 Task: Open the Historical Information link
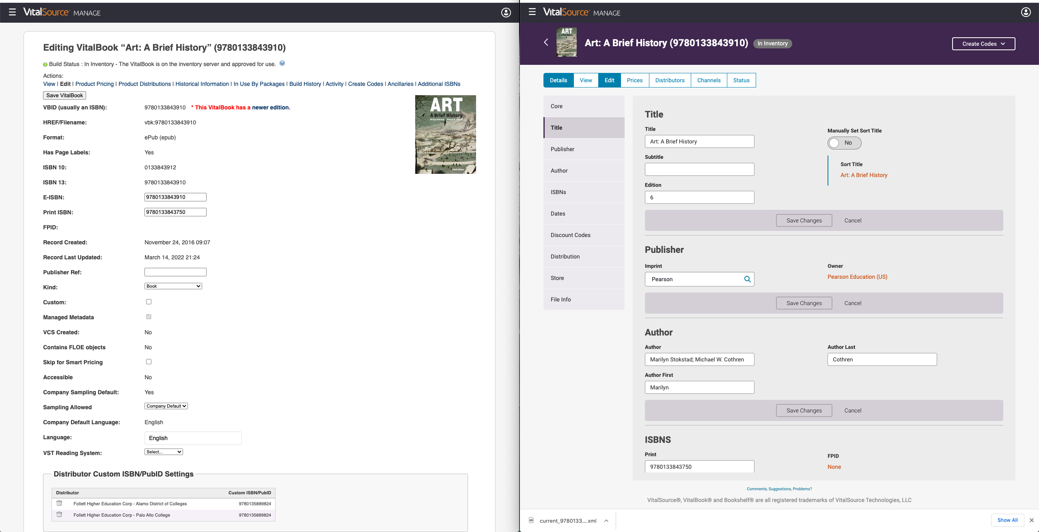click(202, 84)
